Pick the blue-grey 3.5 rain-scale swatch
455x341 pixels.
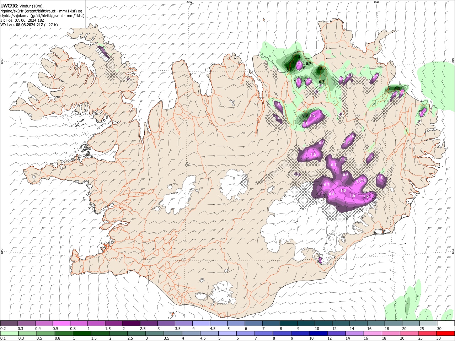pyautogui.click(x=173, y=333)
